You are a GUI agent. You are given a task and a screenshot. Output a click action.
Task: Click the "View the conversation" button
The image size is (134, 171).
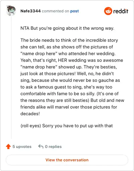point(67,160)
